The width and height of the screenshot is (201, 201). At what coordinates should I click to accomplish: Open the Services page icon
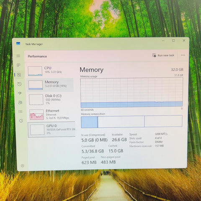pyautogui.click(x=21, y=121)
